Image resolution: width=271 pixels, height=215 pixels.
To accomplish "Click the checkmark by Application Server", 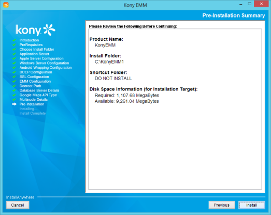I will coord(14,54).
